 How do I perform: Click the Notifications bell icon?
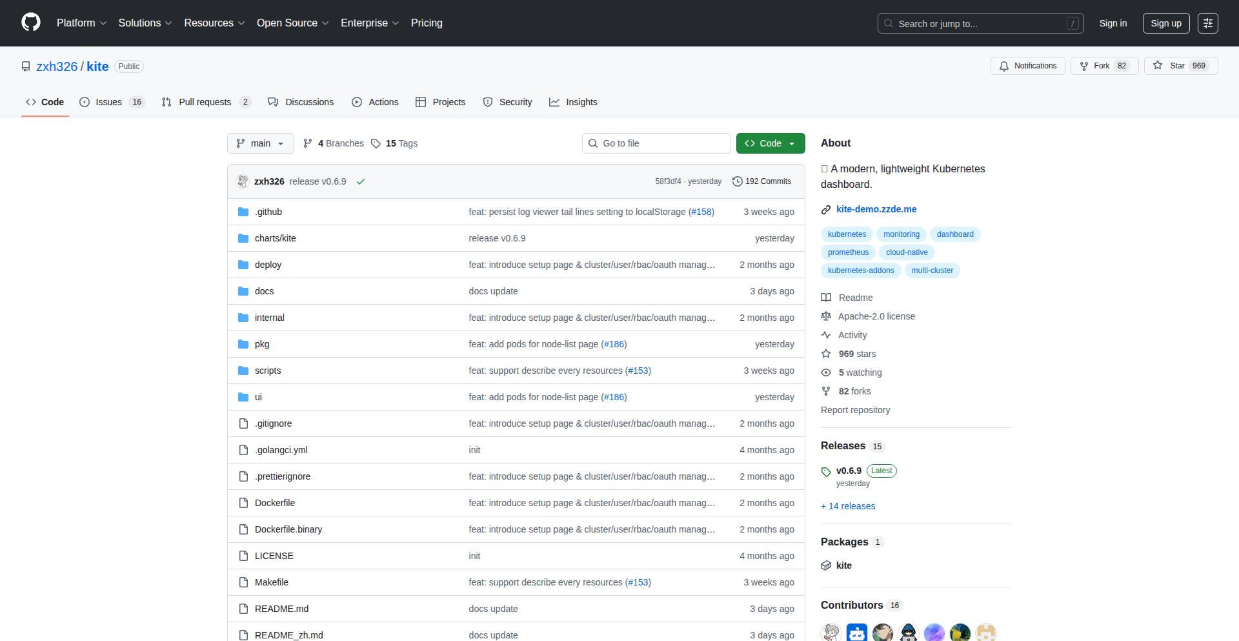point(1004,66)
